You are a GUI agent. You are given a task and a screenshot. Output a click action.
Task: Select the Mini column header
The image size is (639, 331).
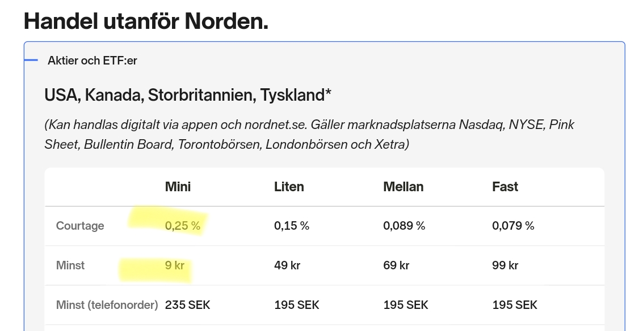coord(178,187)
